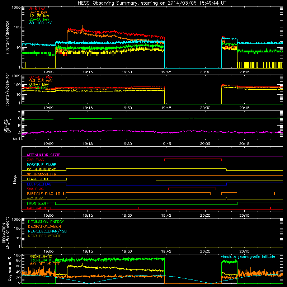287x287 pixels.
Task: Click 20:15 time label under decimation plot
Action: (x=244, y=251)
